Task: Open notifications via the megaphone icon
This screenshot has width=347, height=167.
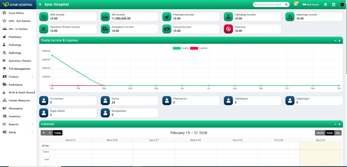Action: coord(295,5)
